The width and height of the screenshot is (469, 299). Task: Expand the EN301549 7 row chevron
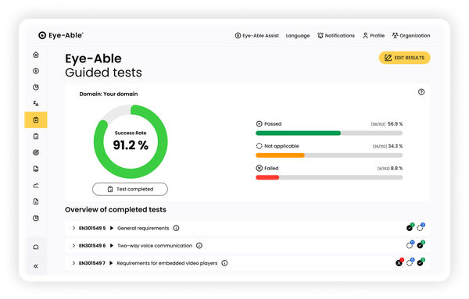click(73, 263)
